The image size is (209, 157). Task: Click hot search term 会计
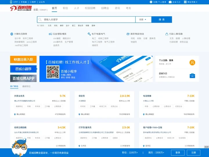[x=68, y=26]
